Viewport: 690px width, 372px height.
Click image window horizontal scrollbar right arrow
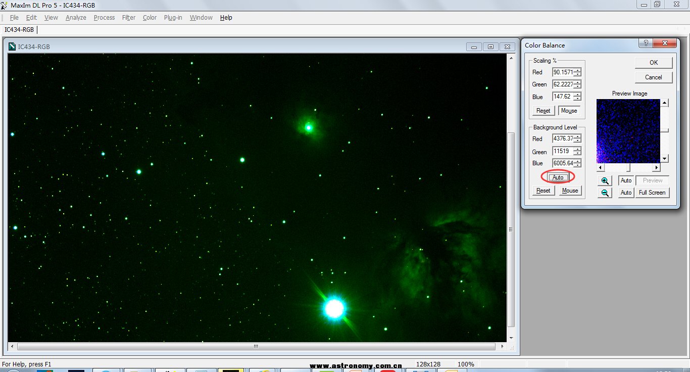tap(502, 347)
